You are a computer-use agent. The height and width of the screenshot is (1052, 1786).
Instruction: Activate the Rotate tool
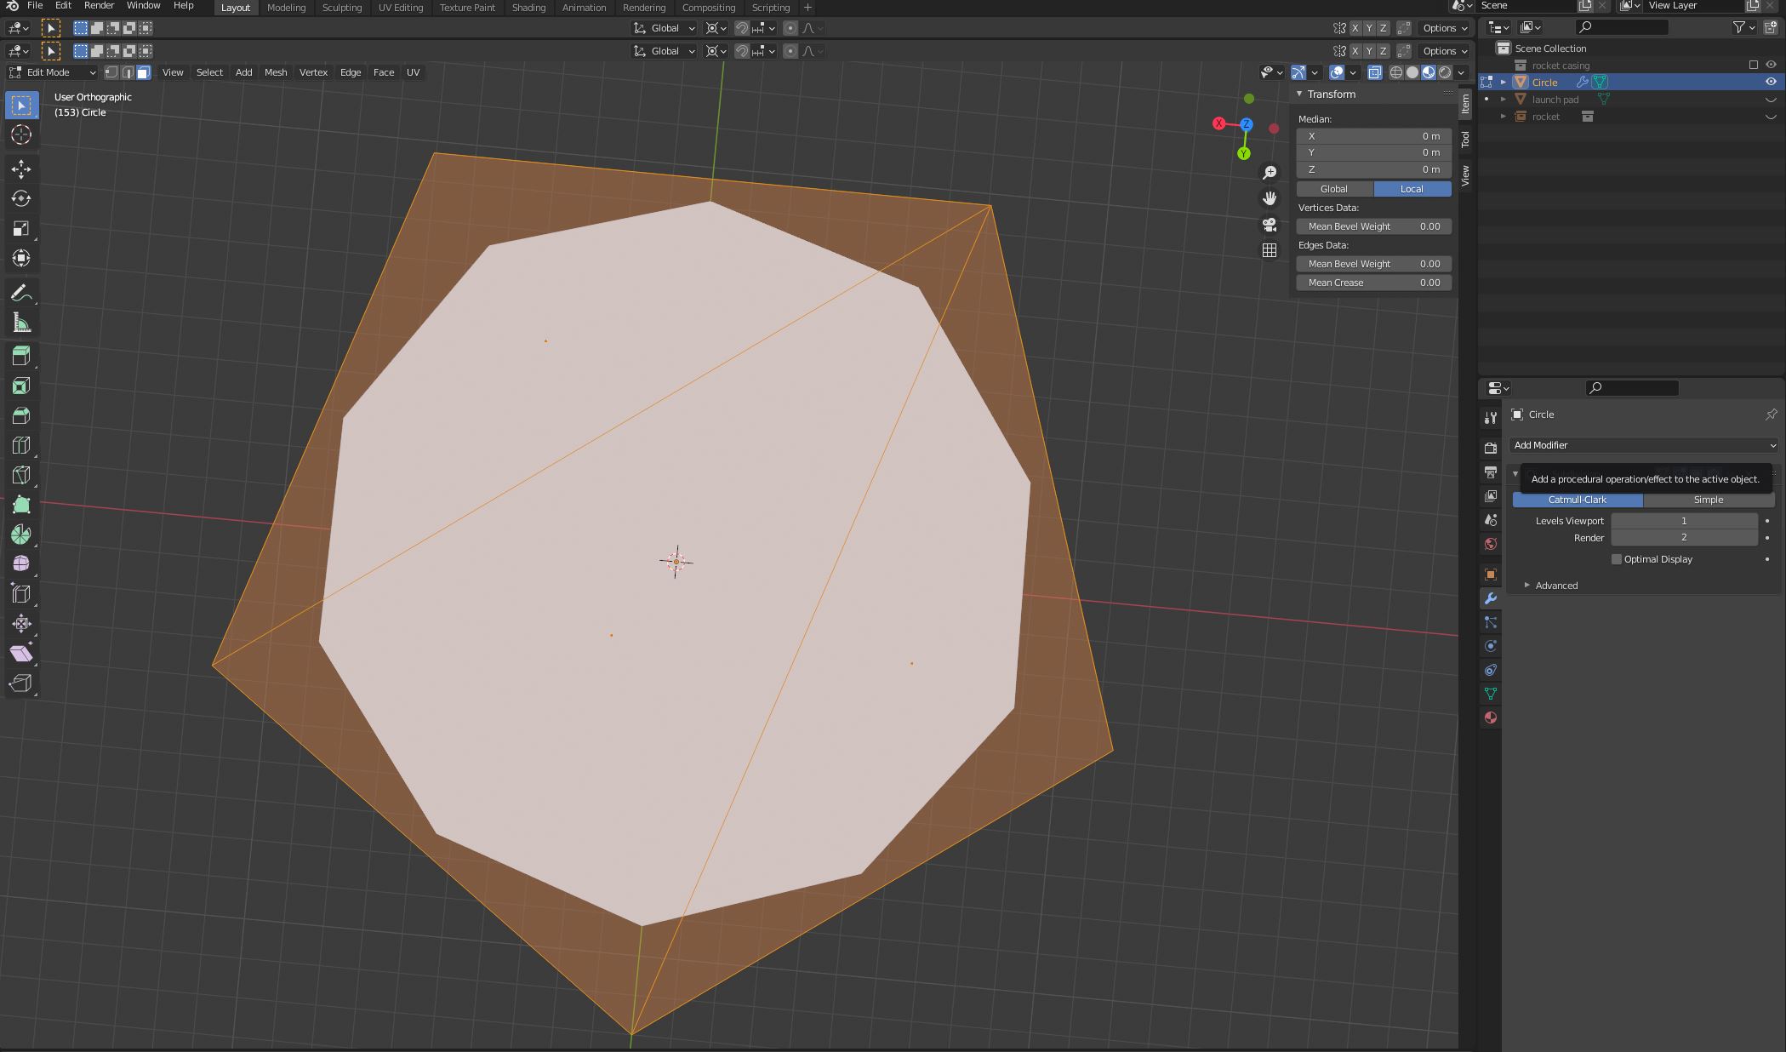point(21,198)
